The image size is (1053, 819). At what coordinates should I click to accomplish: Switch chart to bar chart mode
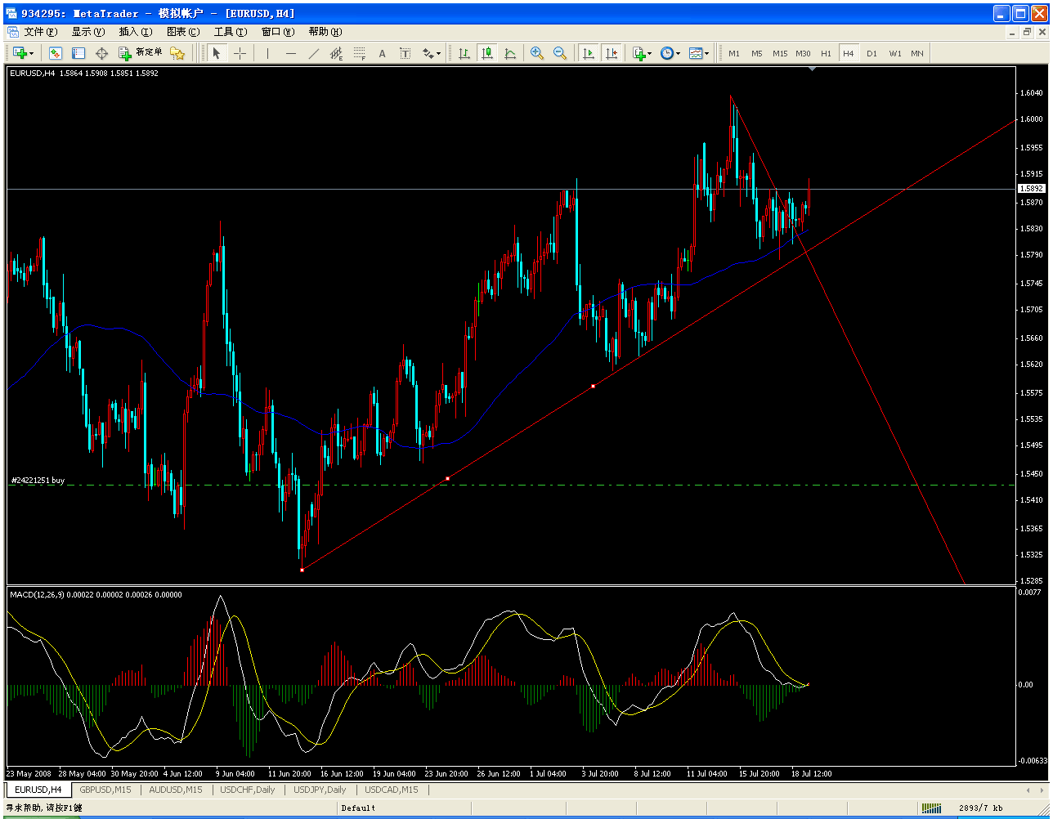click(464, 53)
